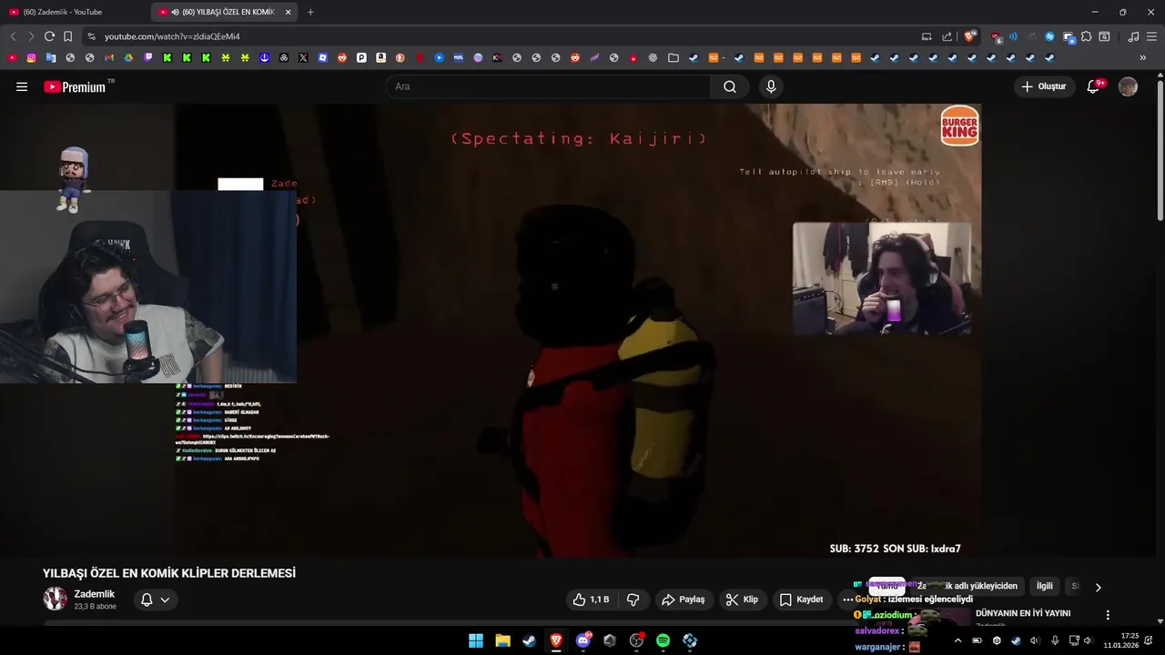Mute tab audio speaker icon
This screenshot has height=655, width=1165.
coord(175,12)
